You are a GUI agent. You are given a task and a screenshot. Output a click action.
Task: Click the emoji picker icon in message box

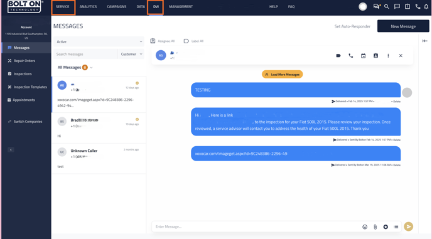tap(365, 226)
